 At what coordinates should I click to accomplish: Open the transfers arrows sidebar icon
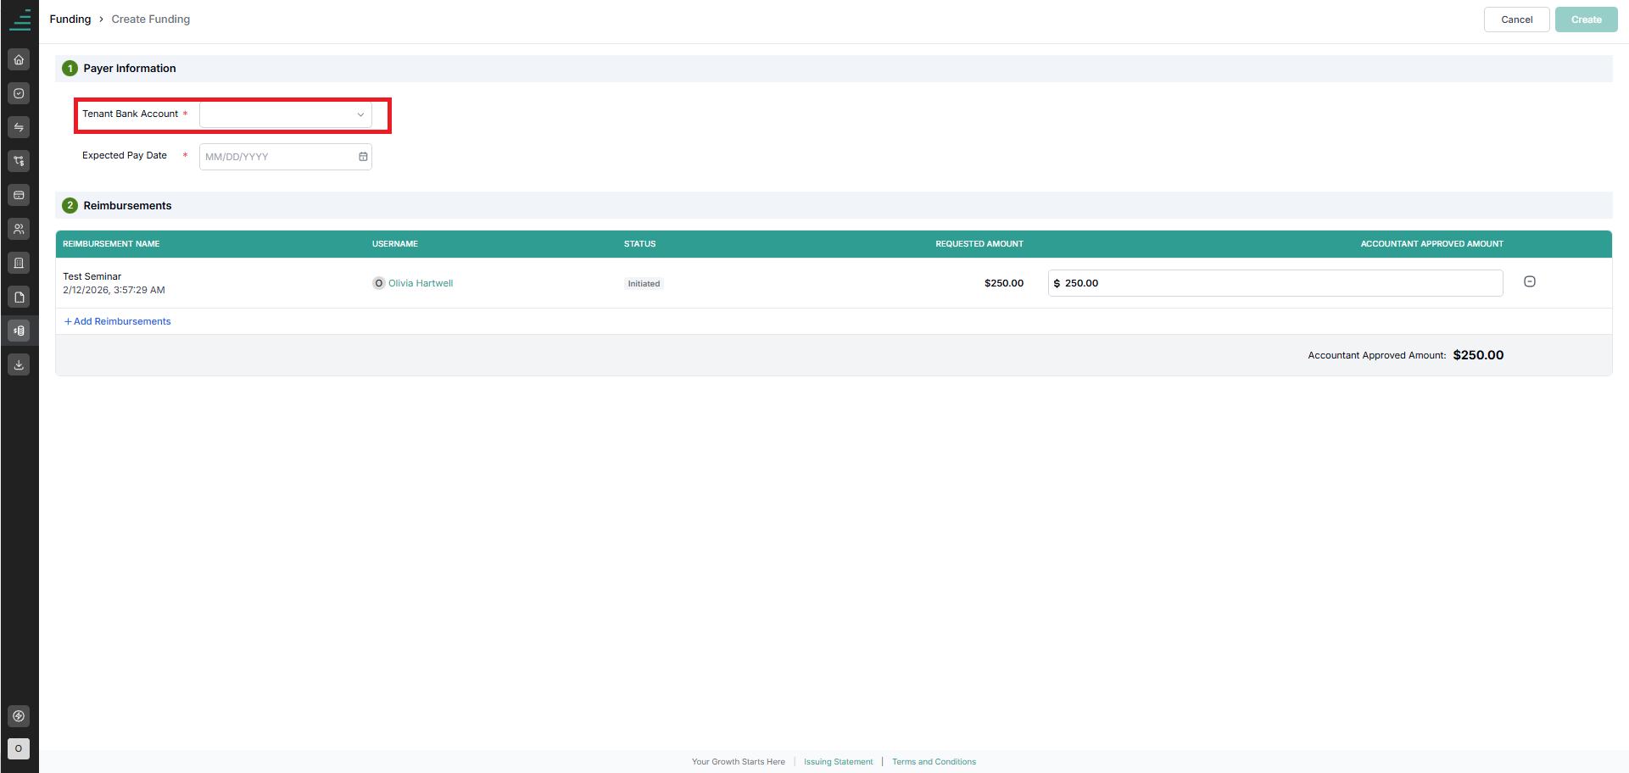[x=19, y=127]
